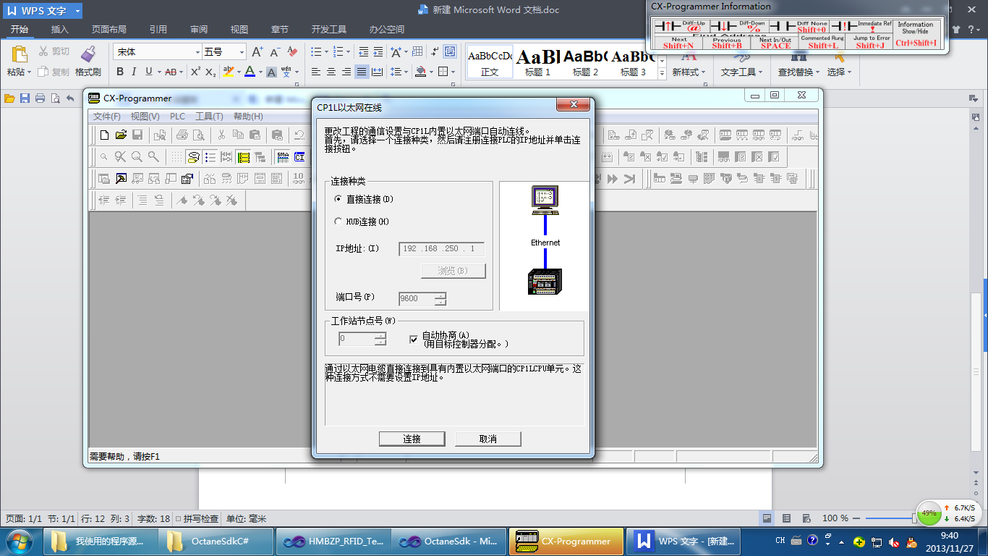Click the 取消 button in the dialog
Image resolution: width=988 pixels, height=556 pixels.
[x=487, y=439]
